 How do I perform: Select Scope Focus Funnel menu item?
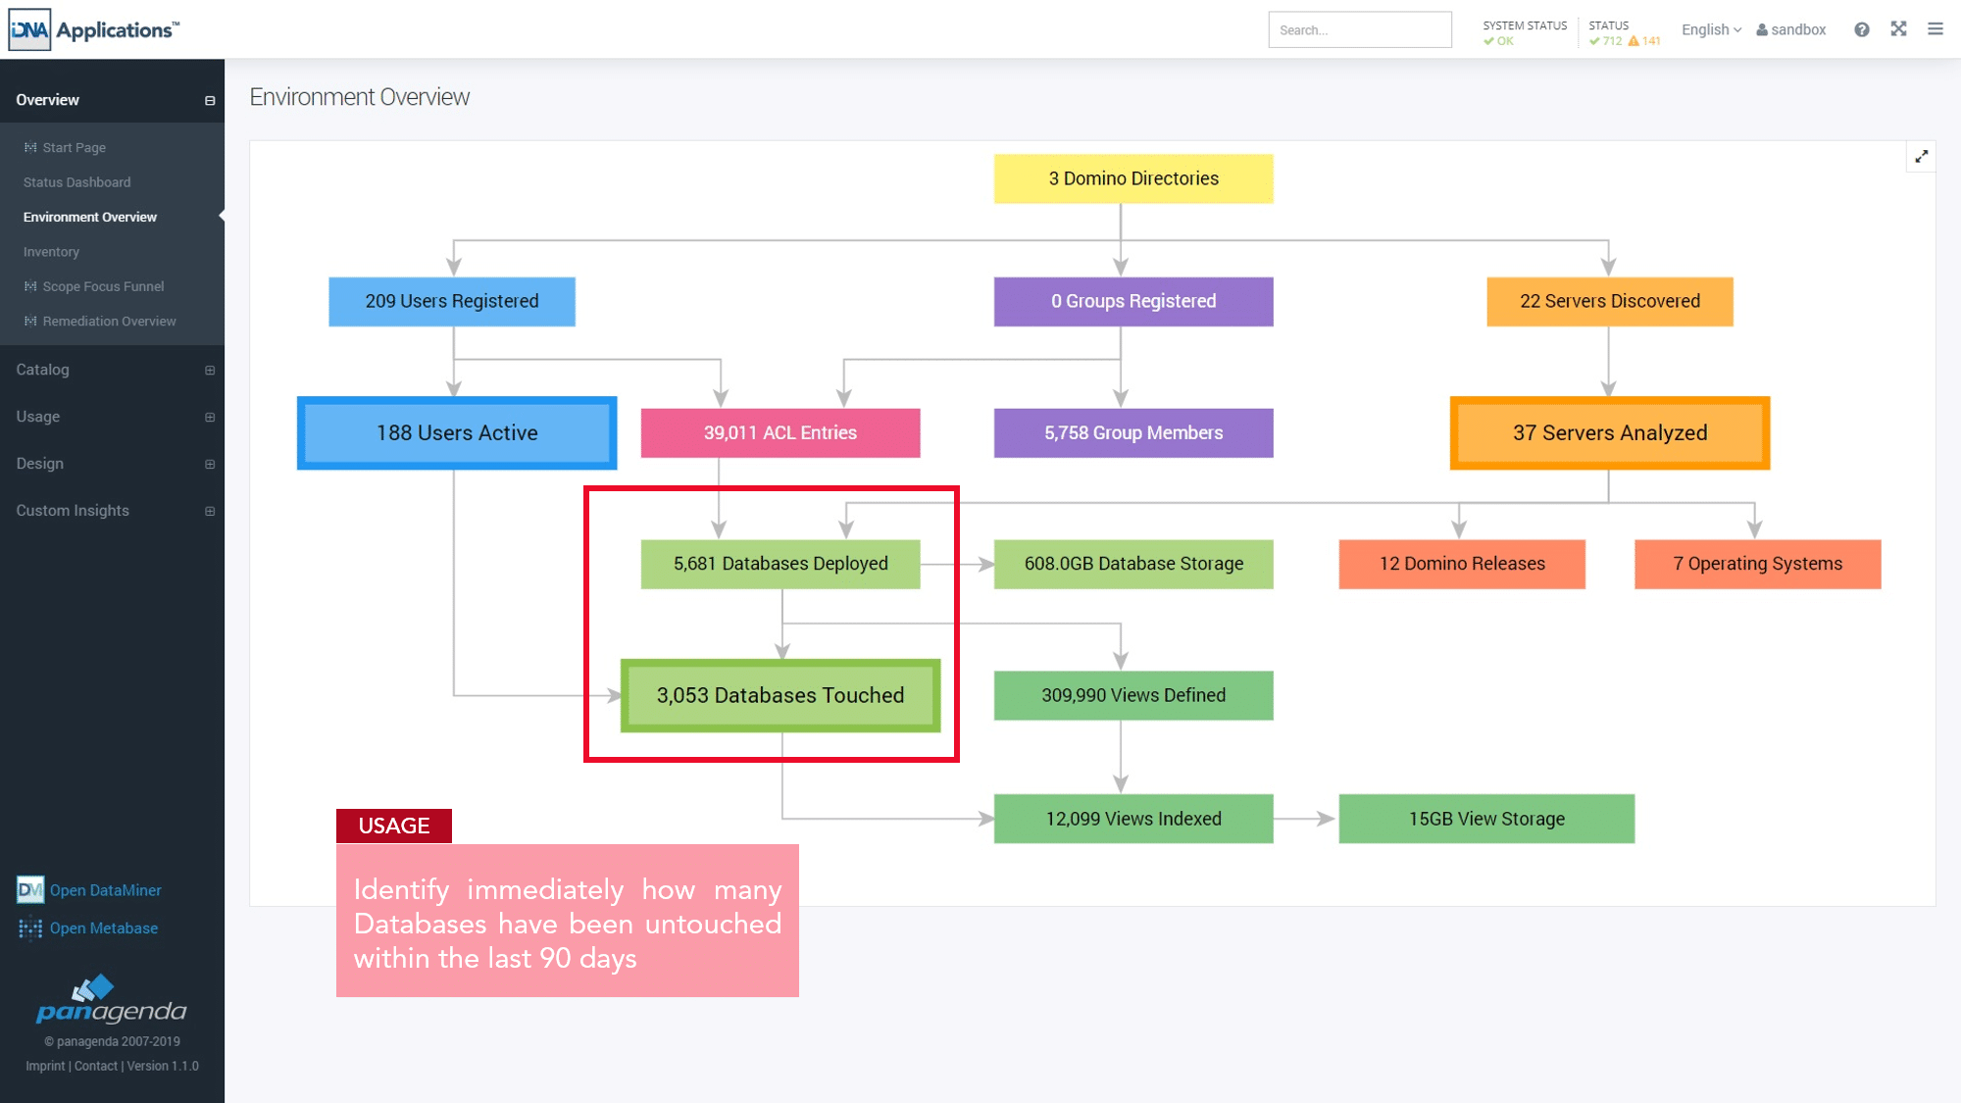[x=103, y=286]
